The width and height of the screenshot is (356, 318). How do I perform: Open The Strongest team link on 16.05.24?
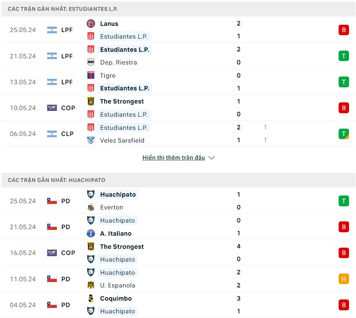tap(122, 247)
